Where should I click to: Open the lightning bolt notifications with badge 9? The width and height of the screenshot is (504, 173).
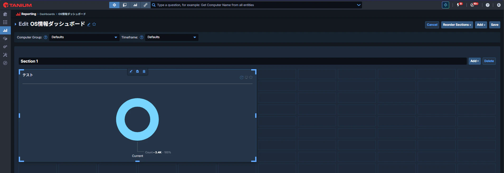459,5
